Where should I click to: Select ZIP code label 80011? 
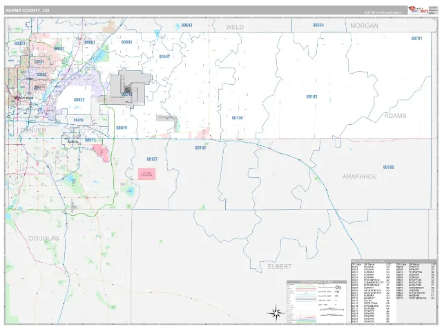click(90, 140)
